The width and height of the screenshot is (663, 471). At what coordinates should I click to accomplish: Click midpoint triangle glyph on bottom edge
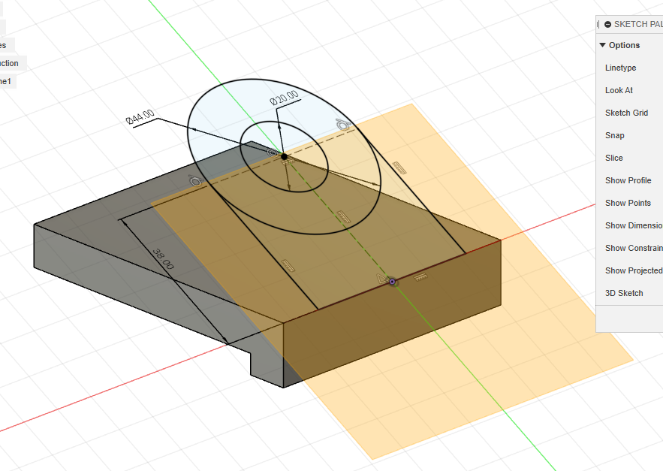(381, 279)
